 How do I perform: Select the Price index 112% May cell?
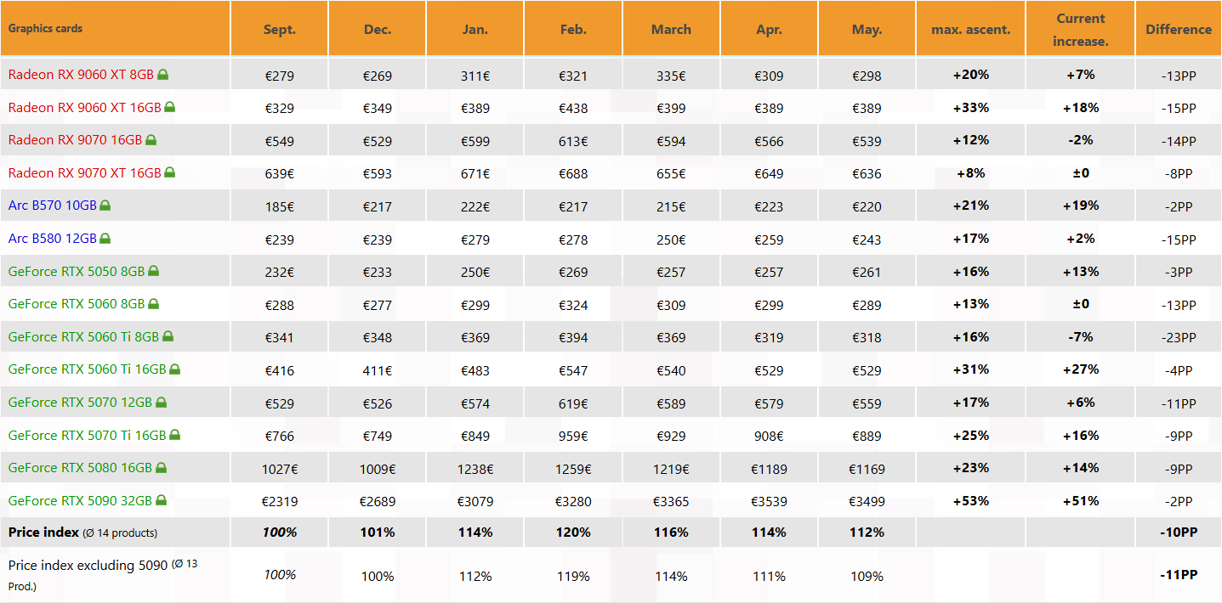pos(867,533)
